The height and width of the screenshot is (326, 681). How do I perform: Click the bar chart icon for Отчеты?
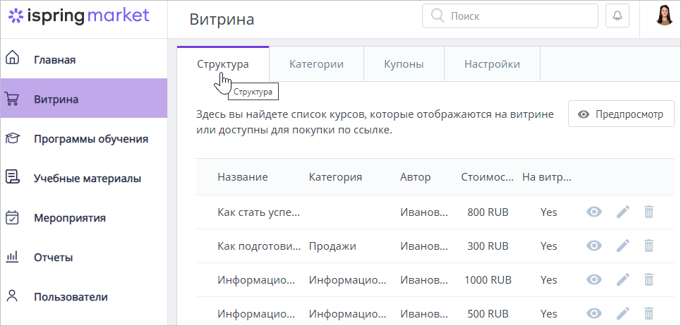coord(12,257)
